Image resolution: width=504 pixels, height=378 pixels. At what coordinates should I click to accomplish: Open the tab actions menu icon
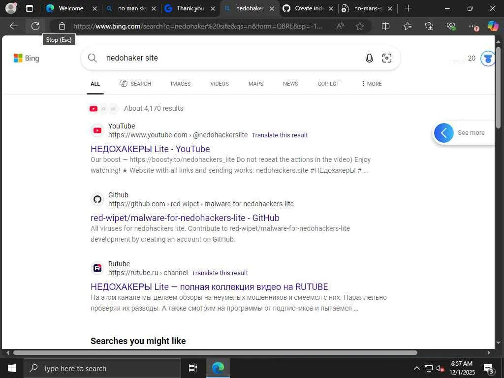coord(29,8)
